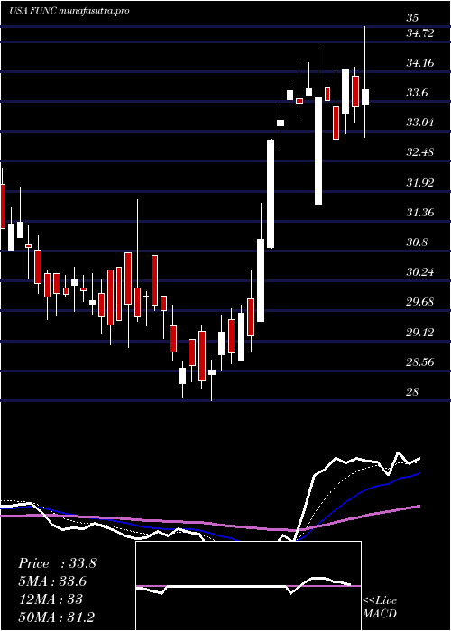This screenshot has height=631, width=451.
Task: Click the 31.92 price axis label
Action: click(x=420, y=183)
